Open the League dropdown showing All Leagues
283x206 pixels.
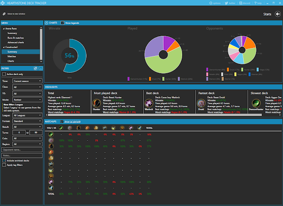[27, 116]
